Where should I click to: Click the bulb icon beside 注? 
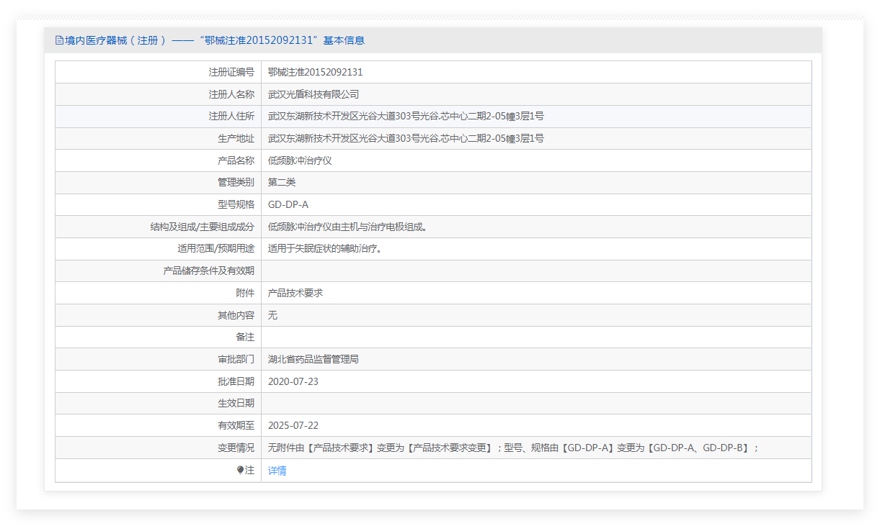tap(241, 470)
